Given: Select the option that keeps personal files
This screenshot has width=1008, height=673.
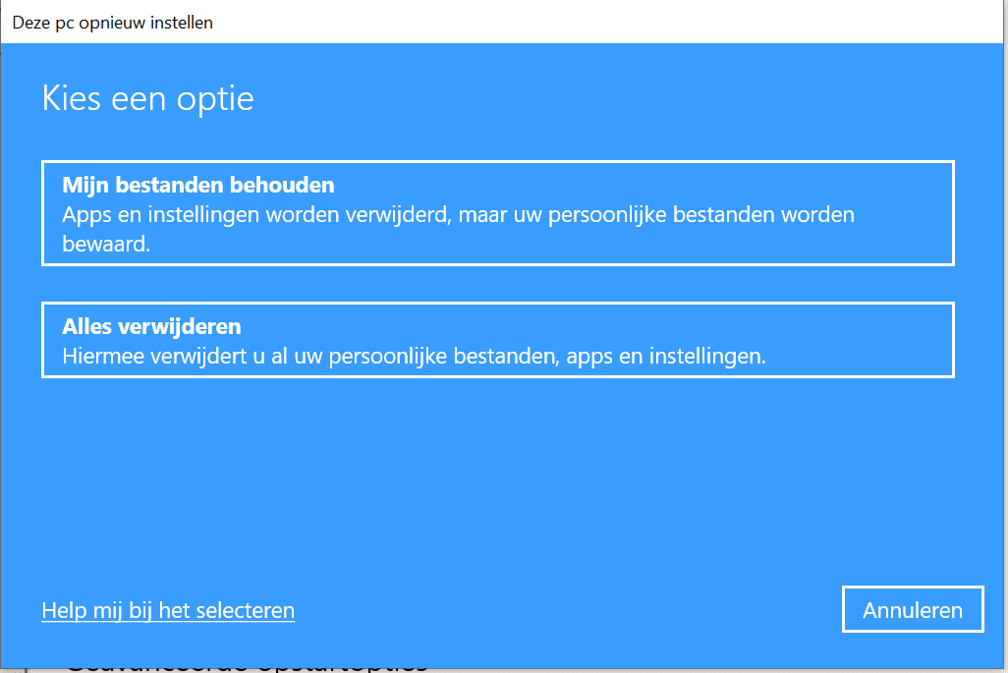Looking at the screenshot, I should tap(497, 213).
